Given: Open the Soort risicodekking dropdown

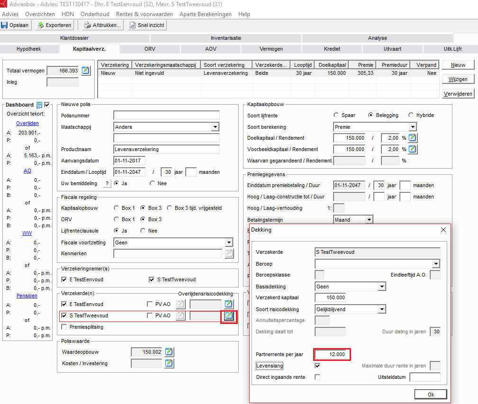Looking at the screenshot, I should point(382,309).
